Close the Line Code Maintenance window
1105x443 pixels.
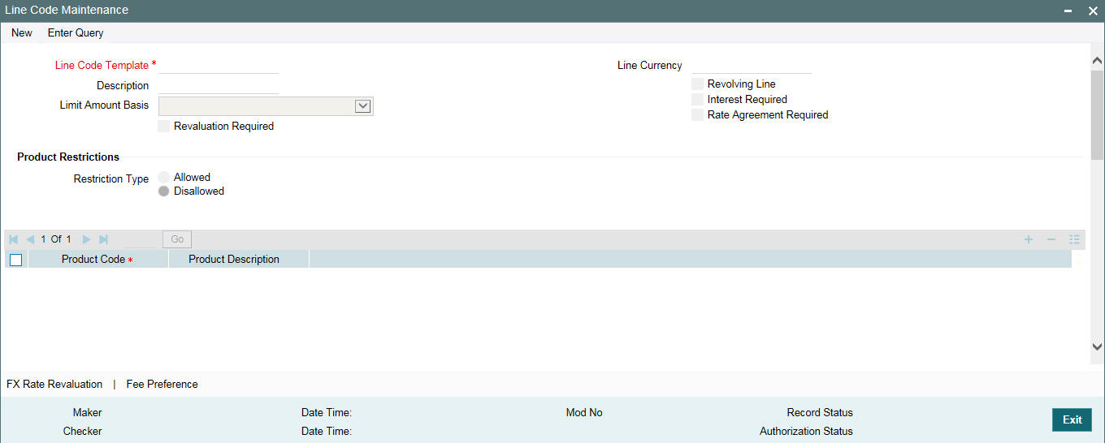coord(1092,11)
